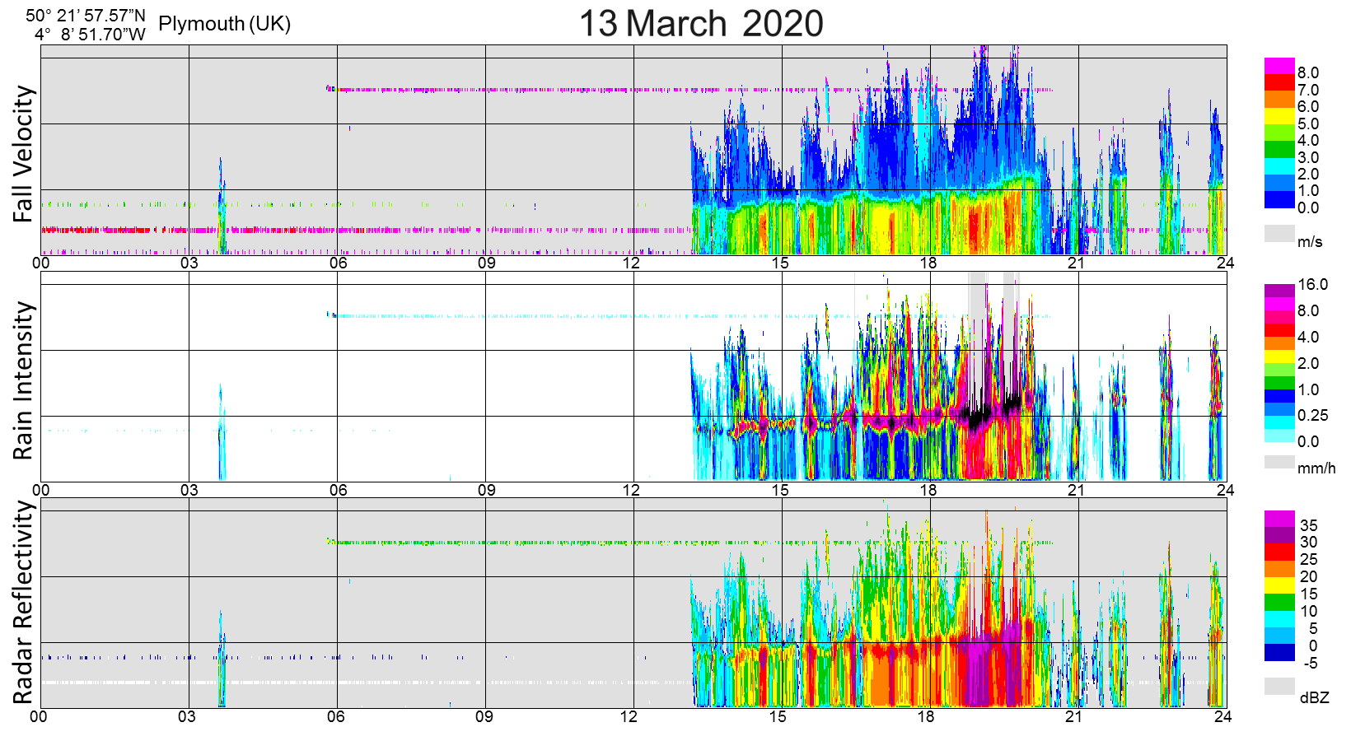Click the magenta 8.0 swatch in Fall Velocity legend
Screen dimensions: 1351x741
1279,66
